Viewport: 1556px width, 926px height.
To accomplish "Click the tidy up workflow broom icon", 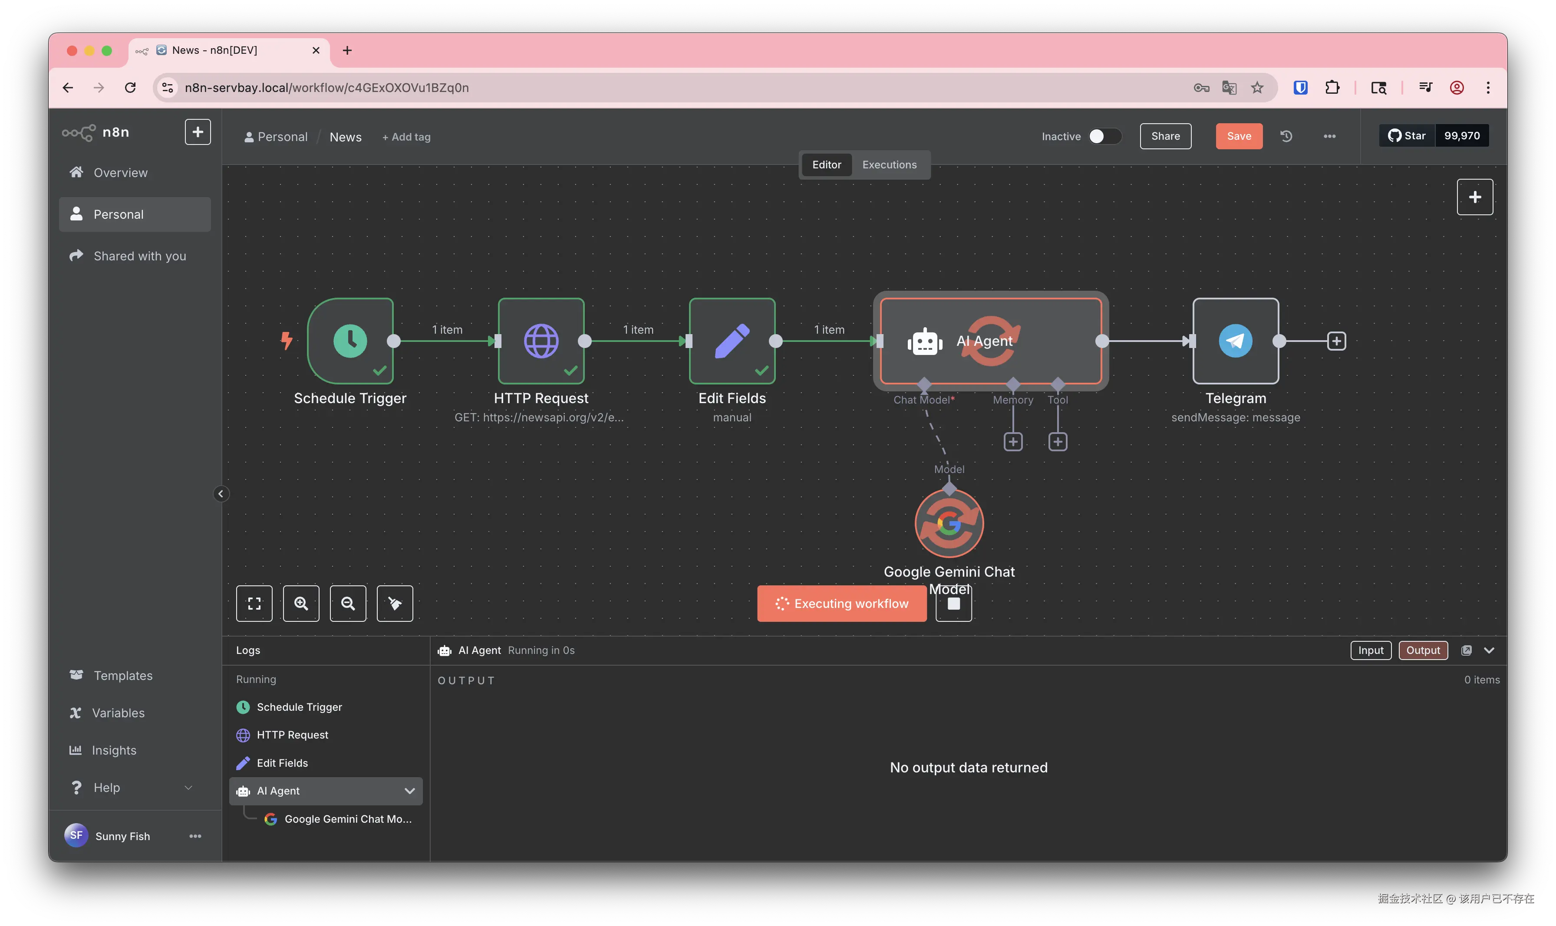I will tap(395, 604).
